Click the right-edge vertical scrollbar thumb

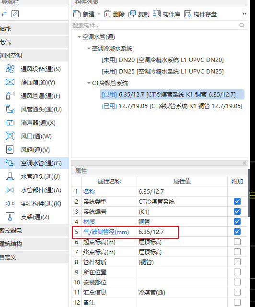coord(249,193)
